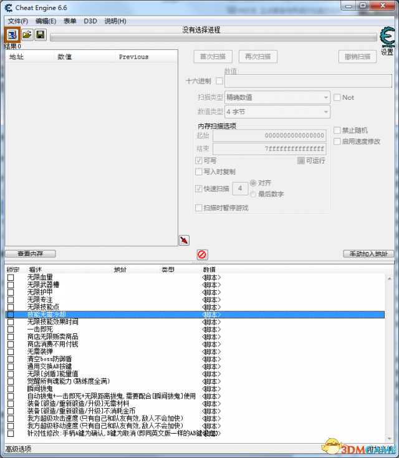This screenshot has width=399, height=458.
Task: Enable the 启用速度修改 checkbox
Action: coord(337,142)
